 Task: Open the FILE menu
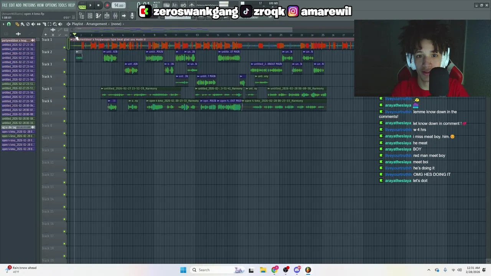(x=5, y=5)
